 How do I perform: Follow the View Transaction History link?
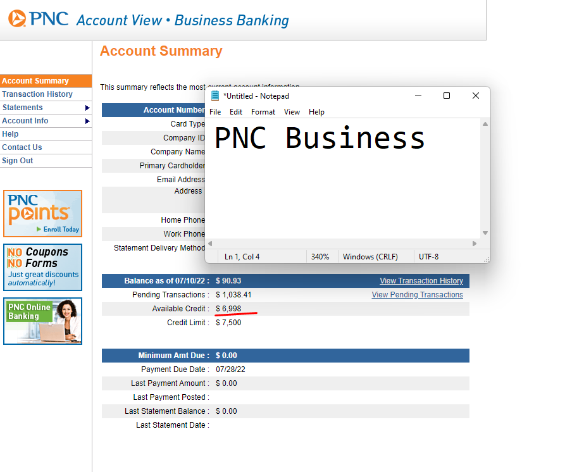(x=421, y=281)
